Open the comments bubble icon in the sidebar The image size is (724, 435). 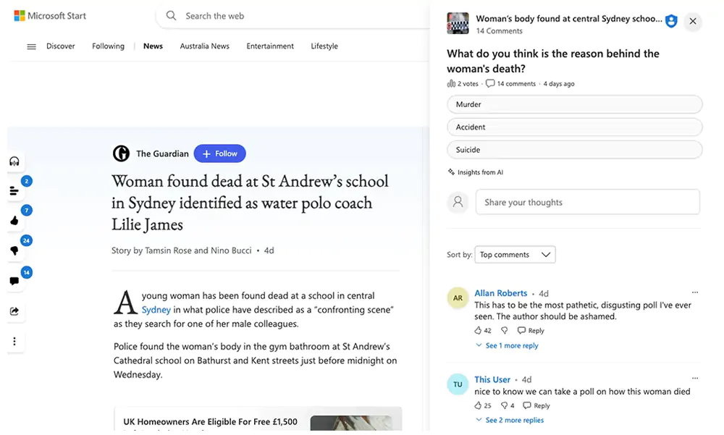coord(14,282)
